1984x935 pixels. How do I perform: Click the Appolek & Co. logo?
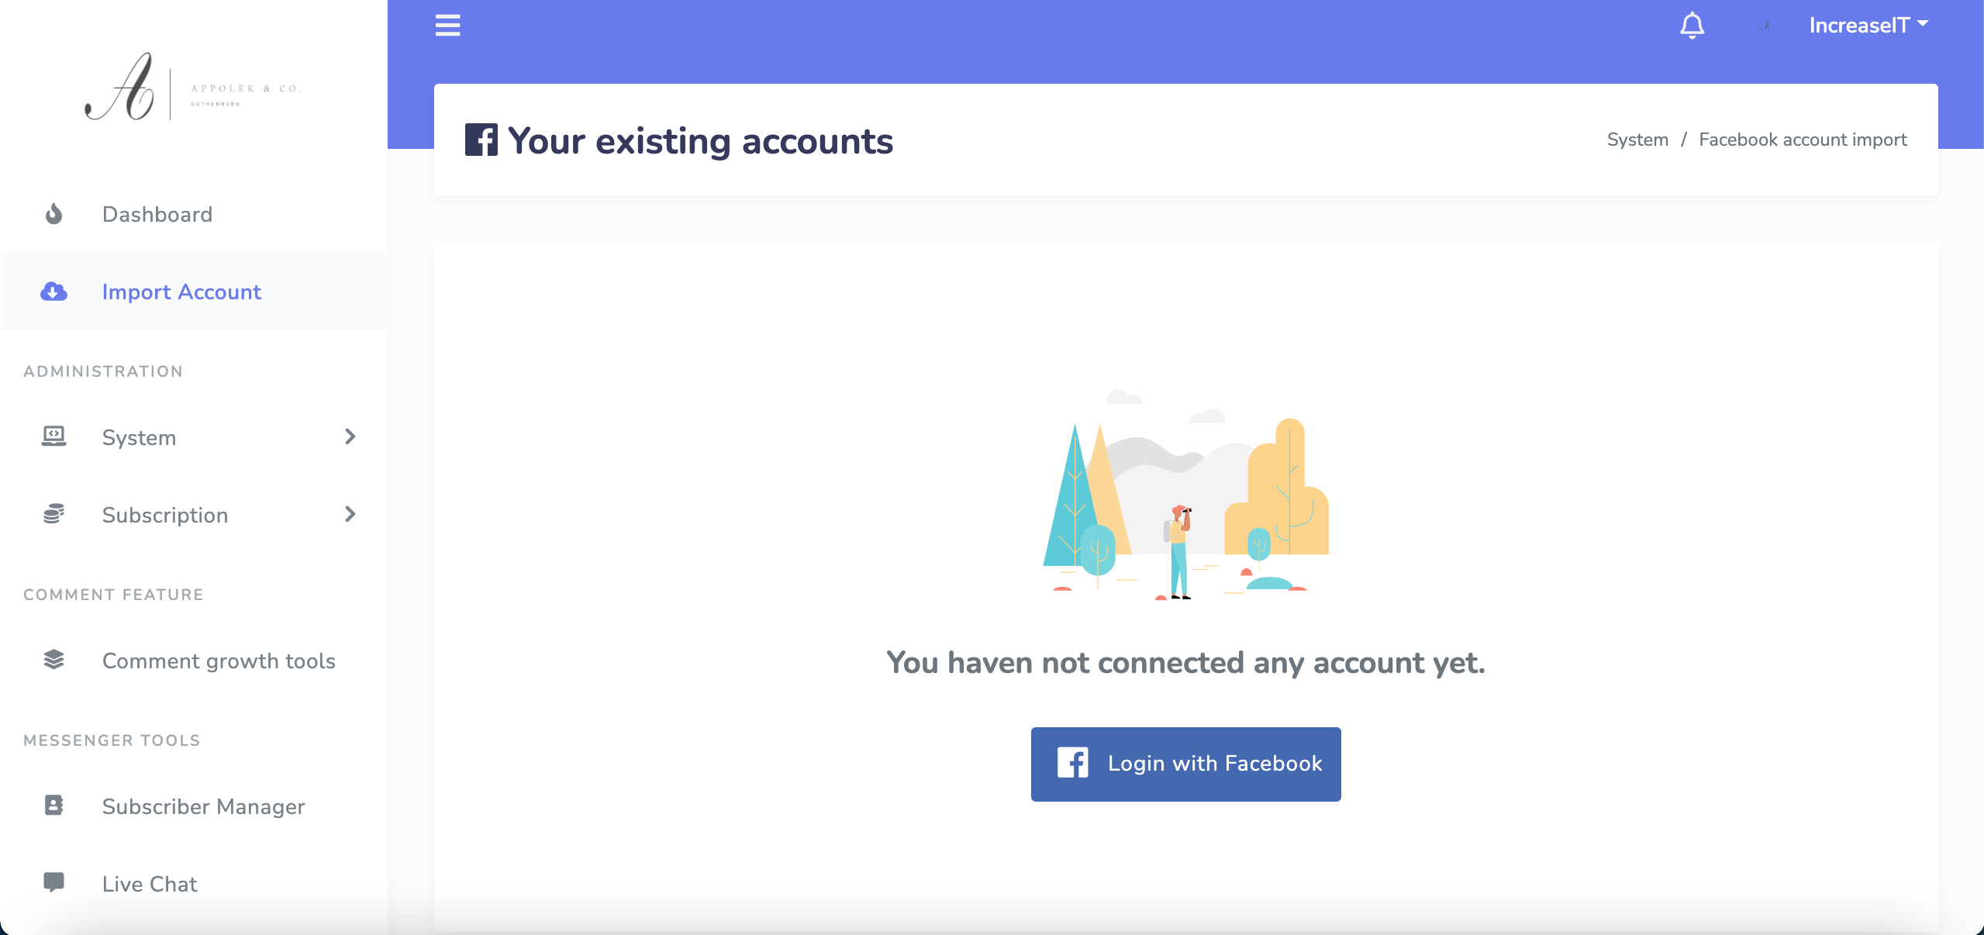(193, 88)
